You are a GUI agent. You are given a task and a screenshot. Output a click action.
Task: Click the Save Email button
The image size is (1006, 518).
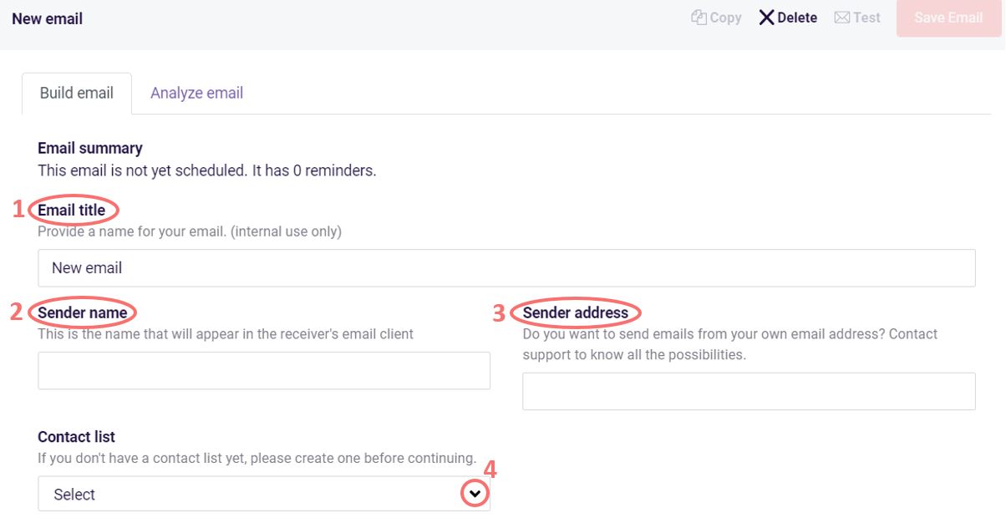(948, 17)
